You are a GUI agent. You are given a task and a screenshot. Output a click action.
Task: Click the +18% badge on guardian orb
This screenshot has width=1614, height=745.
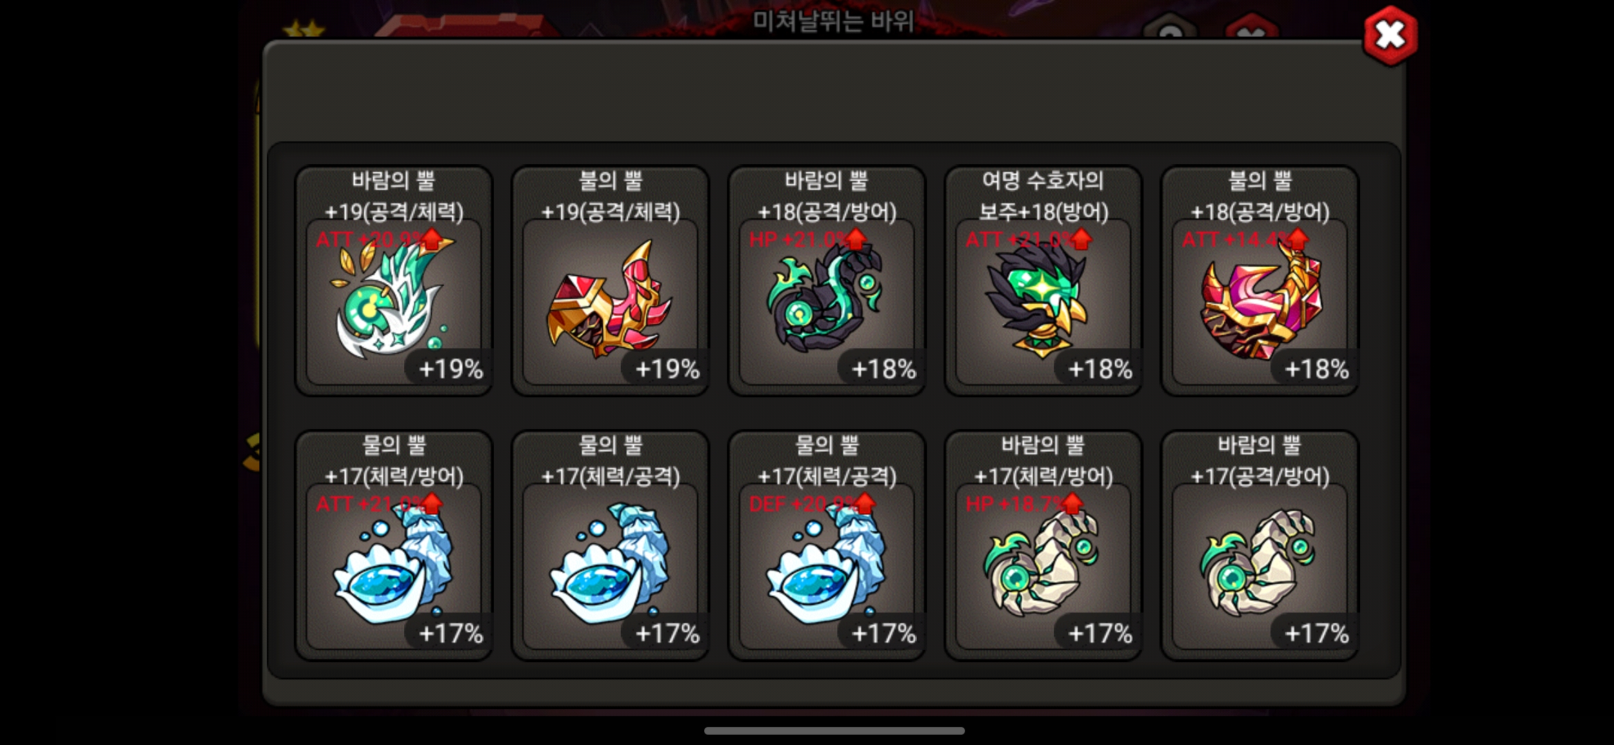[1100, 369]
